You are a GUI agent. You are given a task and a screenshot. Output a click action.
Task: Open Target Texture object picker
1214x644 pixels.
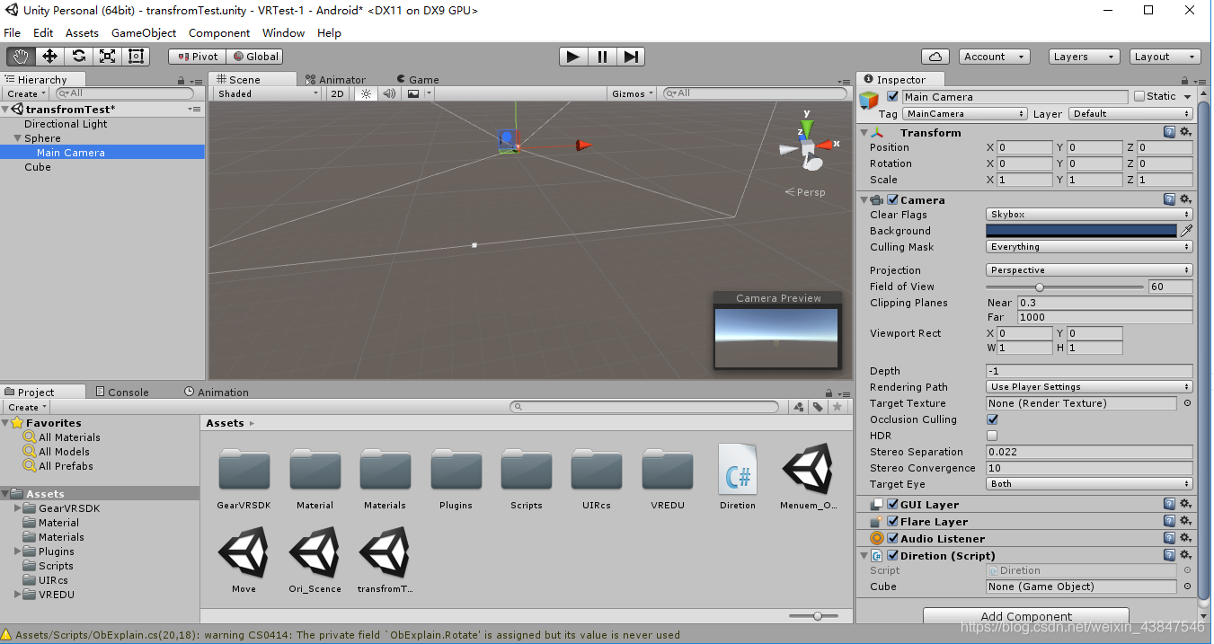click(1187, 403)
